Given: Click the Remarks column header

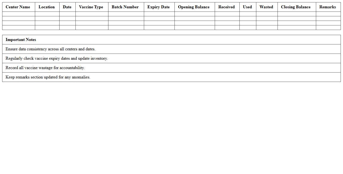Looking at the screenshot, I should (327, 7).
